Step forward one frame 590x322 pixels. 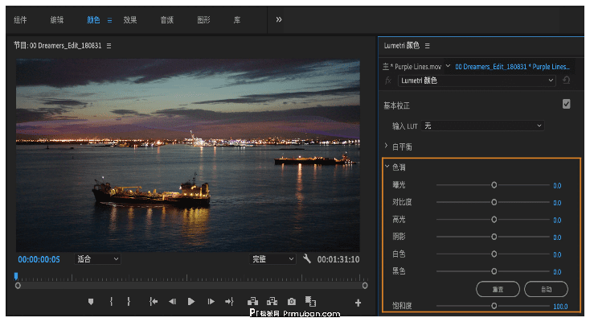pos(211,302)
